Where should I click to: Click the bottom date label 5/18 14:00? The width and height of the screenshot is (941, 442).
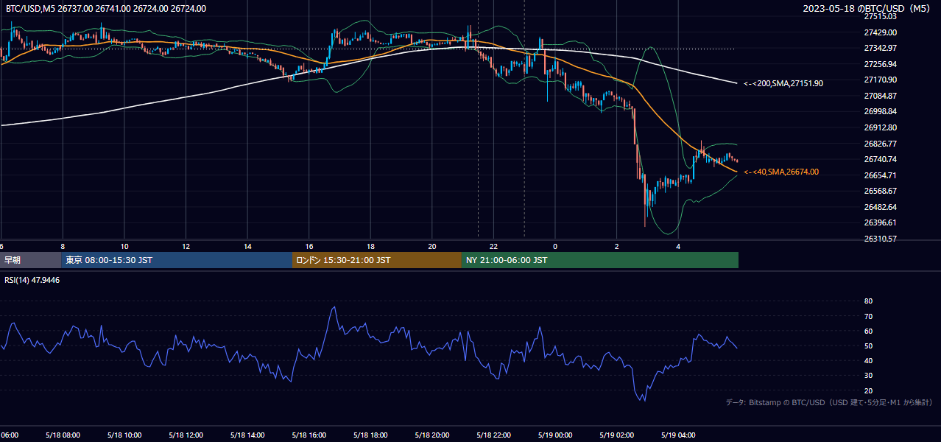(x=247, y=435)
